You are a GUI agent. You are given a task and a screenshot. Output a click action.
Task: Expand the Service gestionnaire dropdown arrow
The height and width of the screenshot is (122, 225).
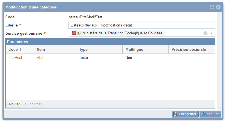[x=212, y=33]
